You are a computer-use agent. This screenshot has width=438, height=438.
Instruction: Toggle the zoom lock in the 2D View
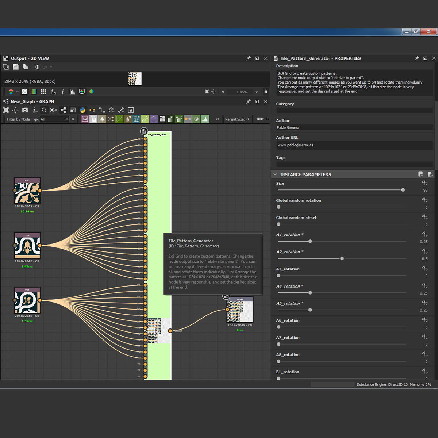[x=266, y=92]
